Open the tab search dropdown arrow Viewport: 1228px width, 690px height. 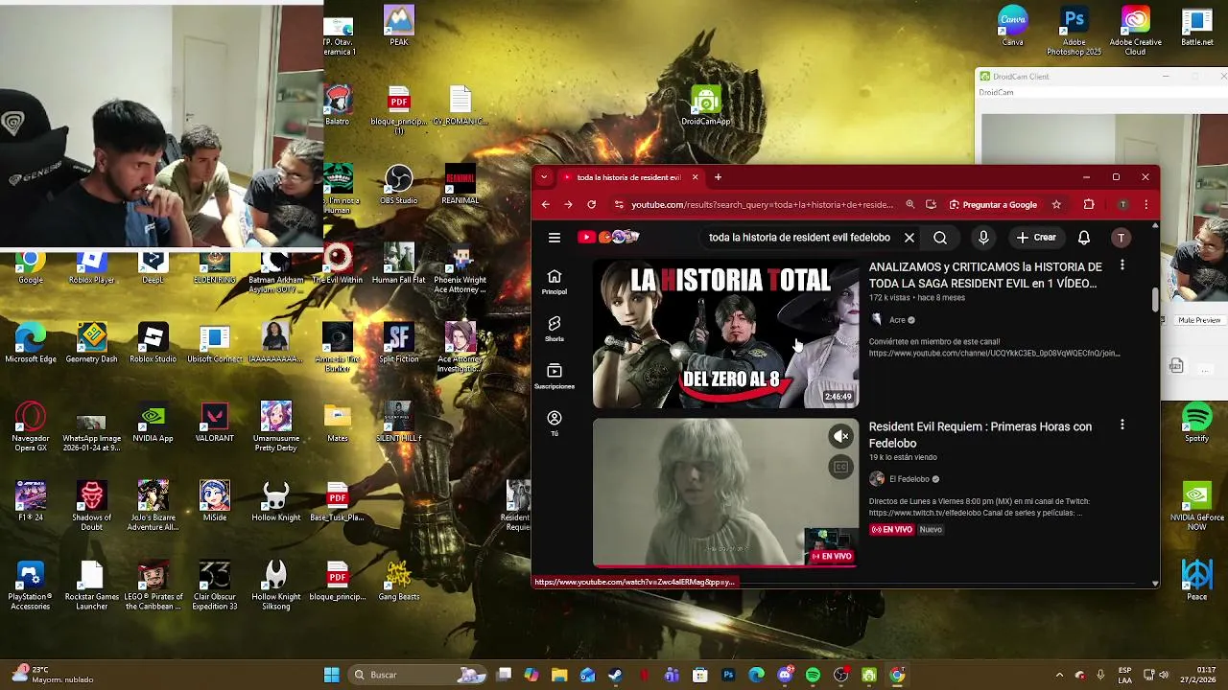(x=544, y=177)
